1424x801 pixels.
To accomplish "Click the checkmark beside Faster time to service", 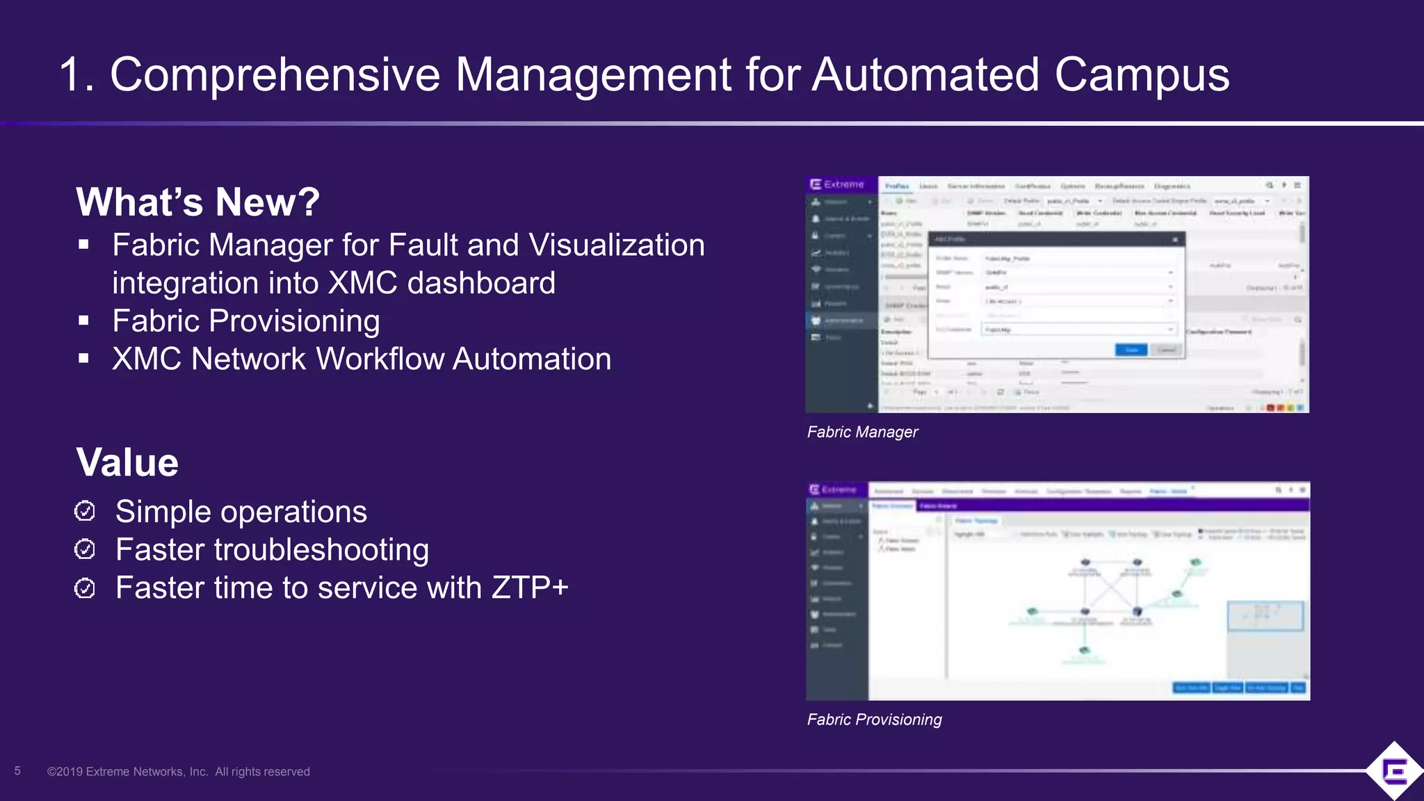I will click(85, 588).
